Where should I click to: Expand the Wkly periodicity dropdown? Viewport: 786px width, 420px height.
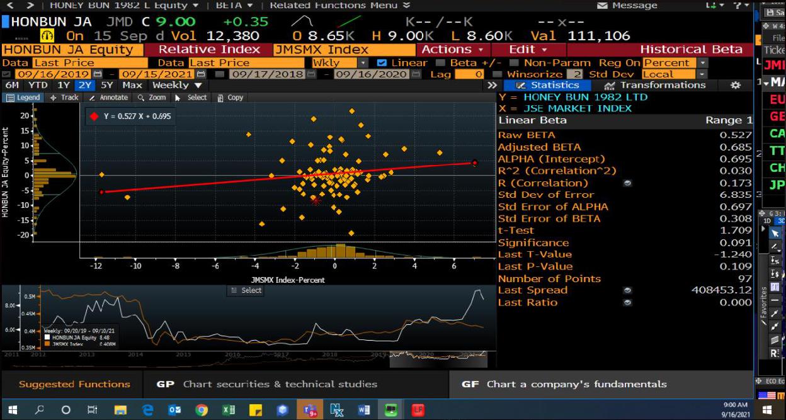(x=363, y=63)
